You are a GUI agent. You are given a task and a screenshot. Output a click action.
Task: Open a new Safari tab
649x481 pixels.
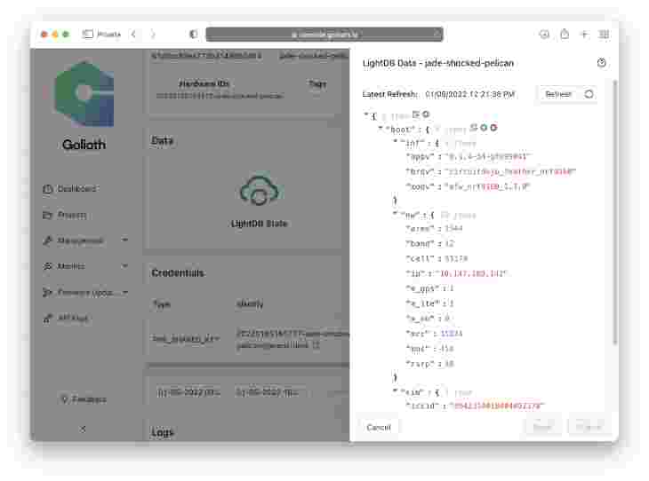(x=584, y=34)
